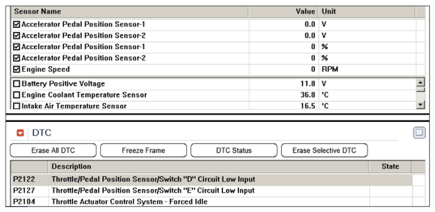Click the State column header in DTC table

pyautogui.click(x=390, y=167)
